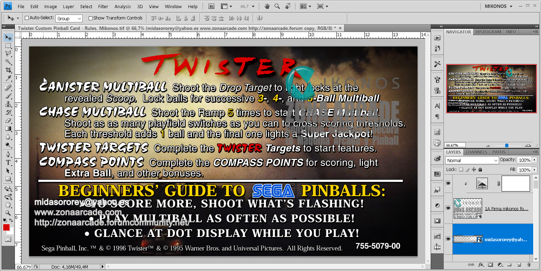Select the Rectangular Marquee tool

[x=8, y=46]
